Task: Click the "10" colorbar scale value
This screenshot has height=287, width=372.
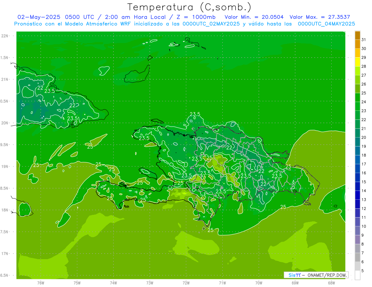Action: coord(364,227)
